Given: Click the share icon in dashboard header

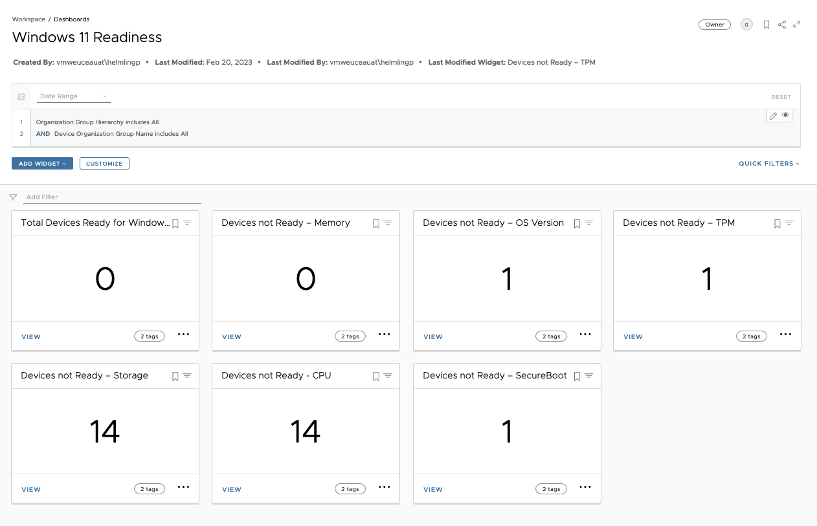Looking at the screenshot, I should (782, 25).
